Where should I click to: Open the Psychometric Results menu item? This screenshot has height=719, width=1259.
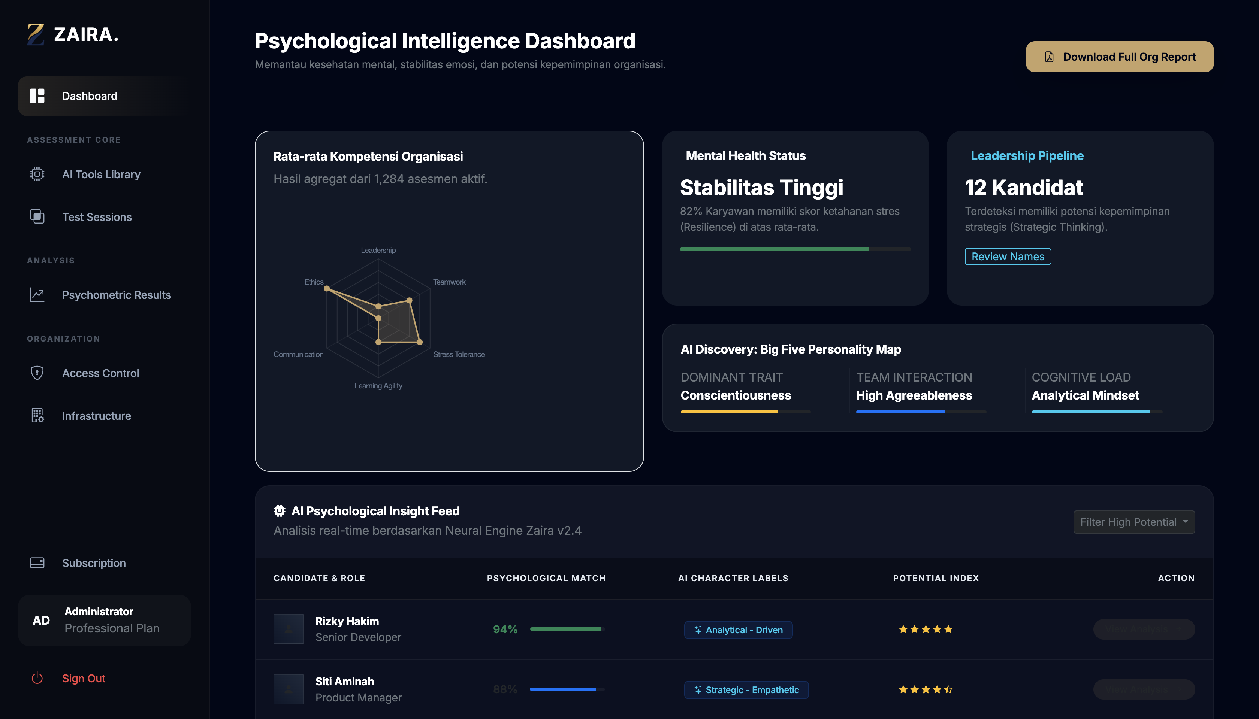[x=116, y=295]
